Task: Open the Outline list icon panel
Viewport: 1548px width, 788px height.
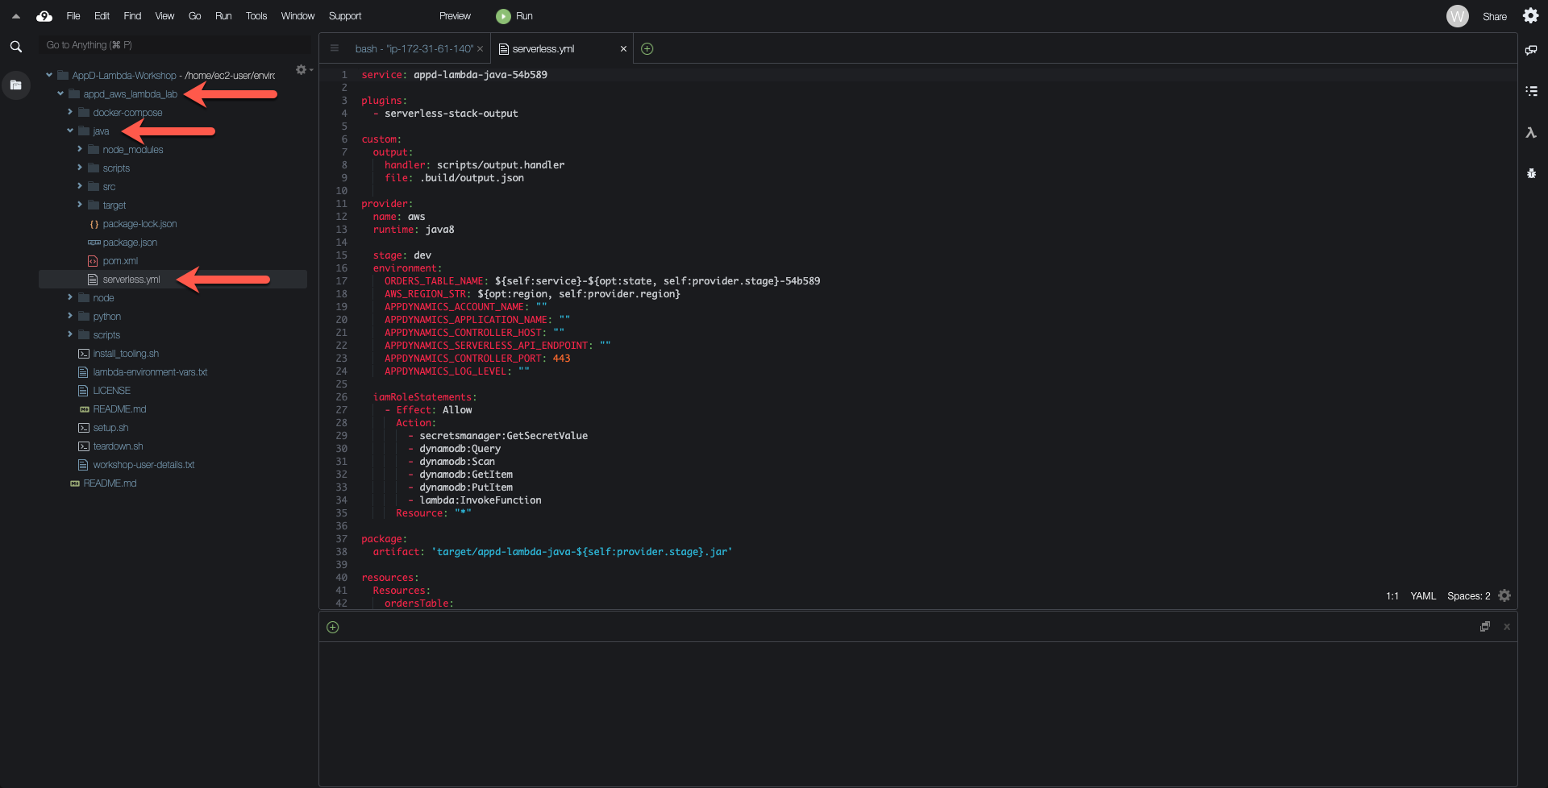Action: pyautogui.click(x=1530, y=91)
